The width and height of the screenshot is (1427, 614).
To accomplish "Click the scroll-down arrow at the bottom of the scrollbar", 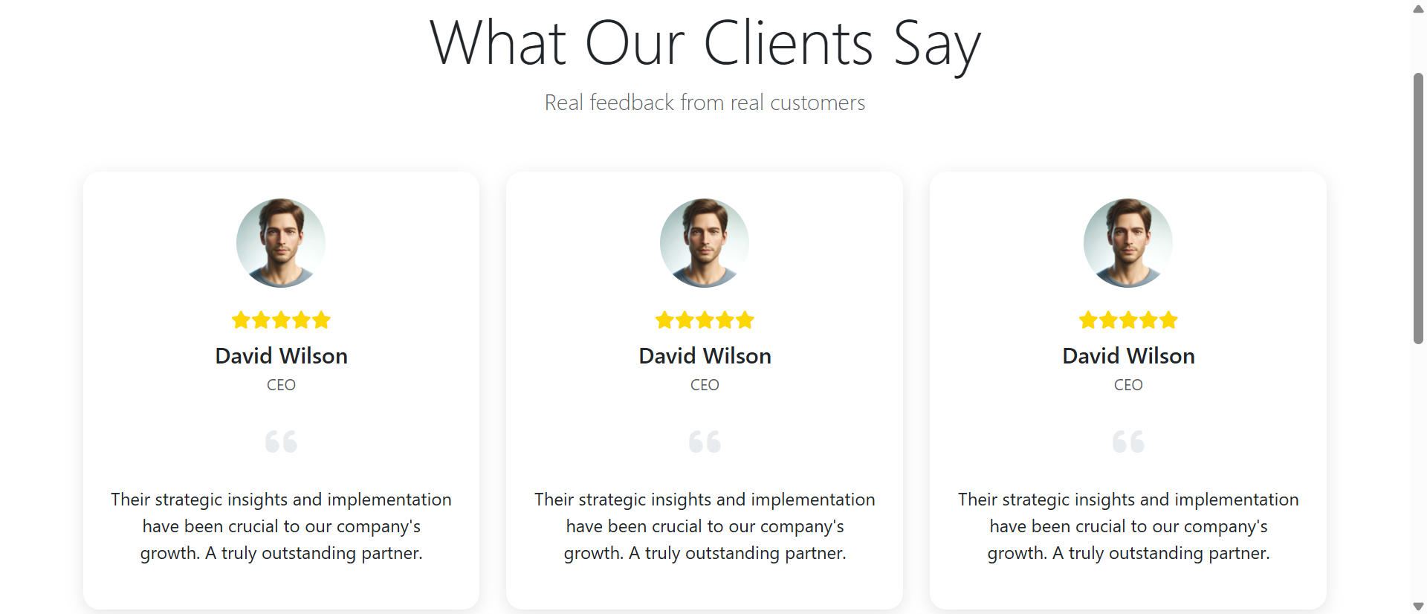I will [x=1418, y=605].
